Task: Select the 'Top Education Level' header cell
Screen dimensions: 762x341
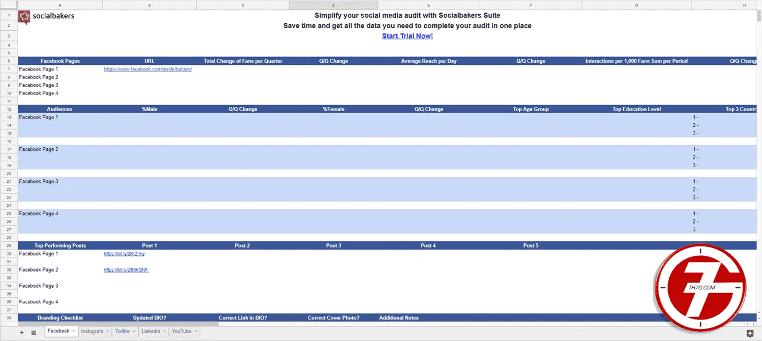Action: click(x=636, y=109)
